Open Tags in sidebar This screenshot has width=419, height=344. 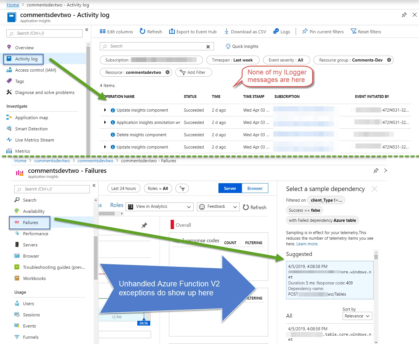pos(20,81)
